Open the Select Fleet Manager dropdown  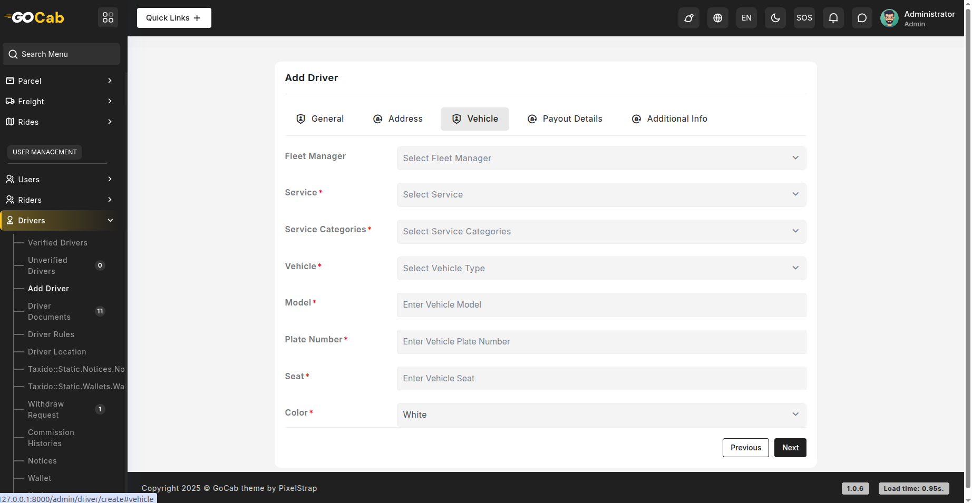601,158
